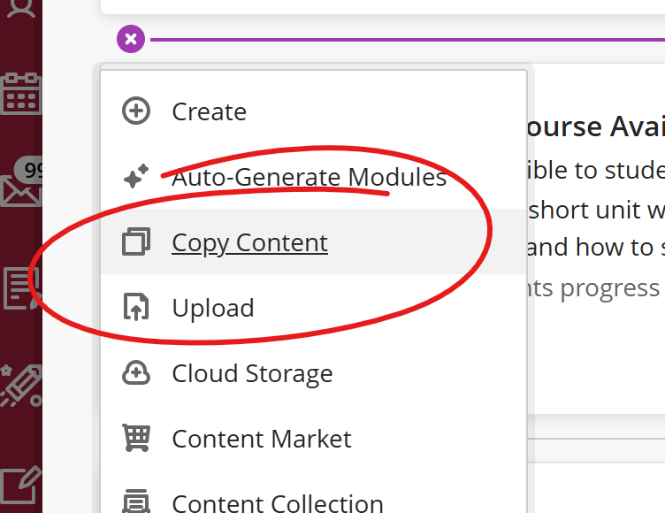This screenshot has width=665, height=513.
Task: Open Copy Content option
Action: tap(313, 241)
